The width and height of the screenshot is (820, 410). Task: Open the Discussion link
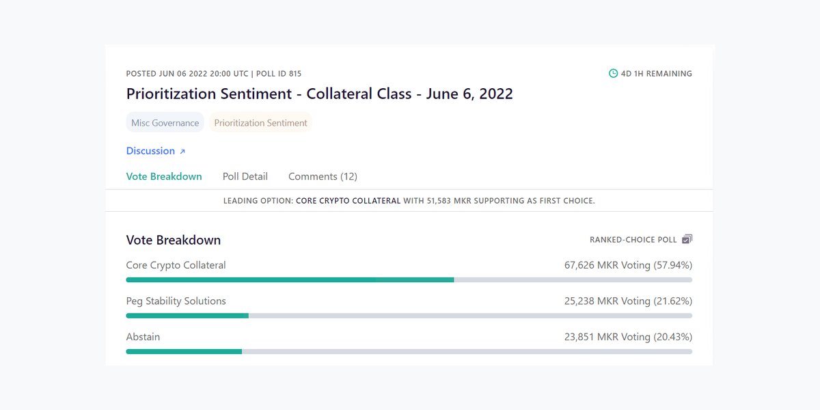pyautogui.click(x=151, y=151)
